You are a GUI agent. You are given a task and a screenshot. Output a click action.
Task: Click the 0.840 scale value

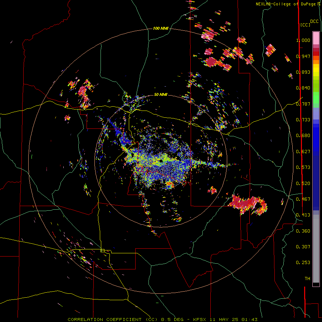[303, 88]
